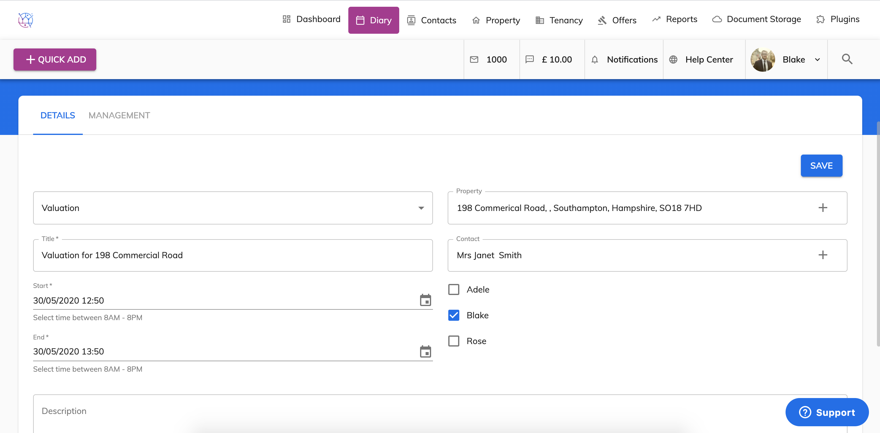Click plus icon in Contact field

[823, 255]
